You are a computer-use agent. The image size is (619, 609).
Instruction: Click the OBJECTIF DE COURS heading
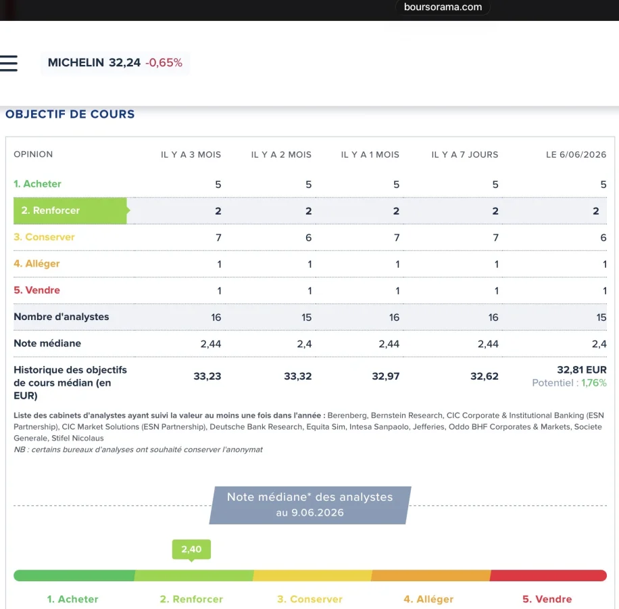point(70,114)
